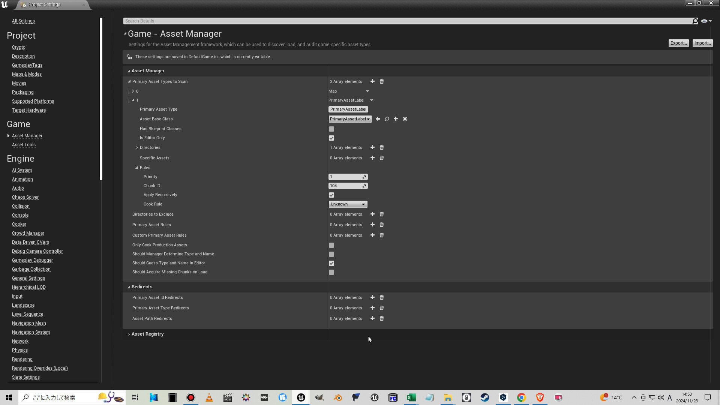Add an Asset Path Redirects element

pos(372,318)
